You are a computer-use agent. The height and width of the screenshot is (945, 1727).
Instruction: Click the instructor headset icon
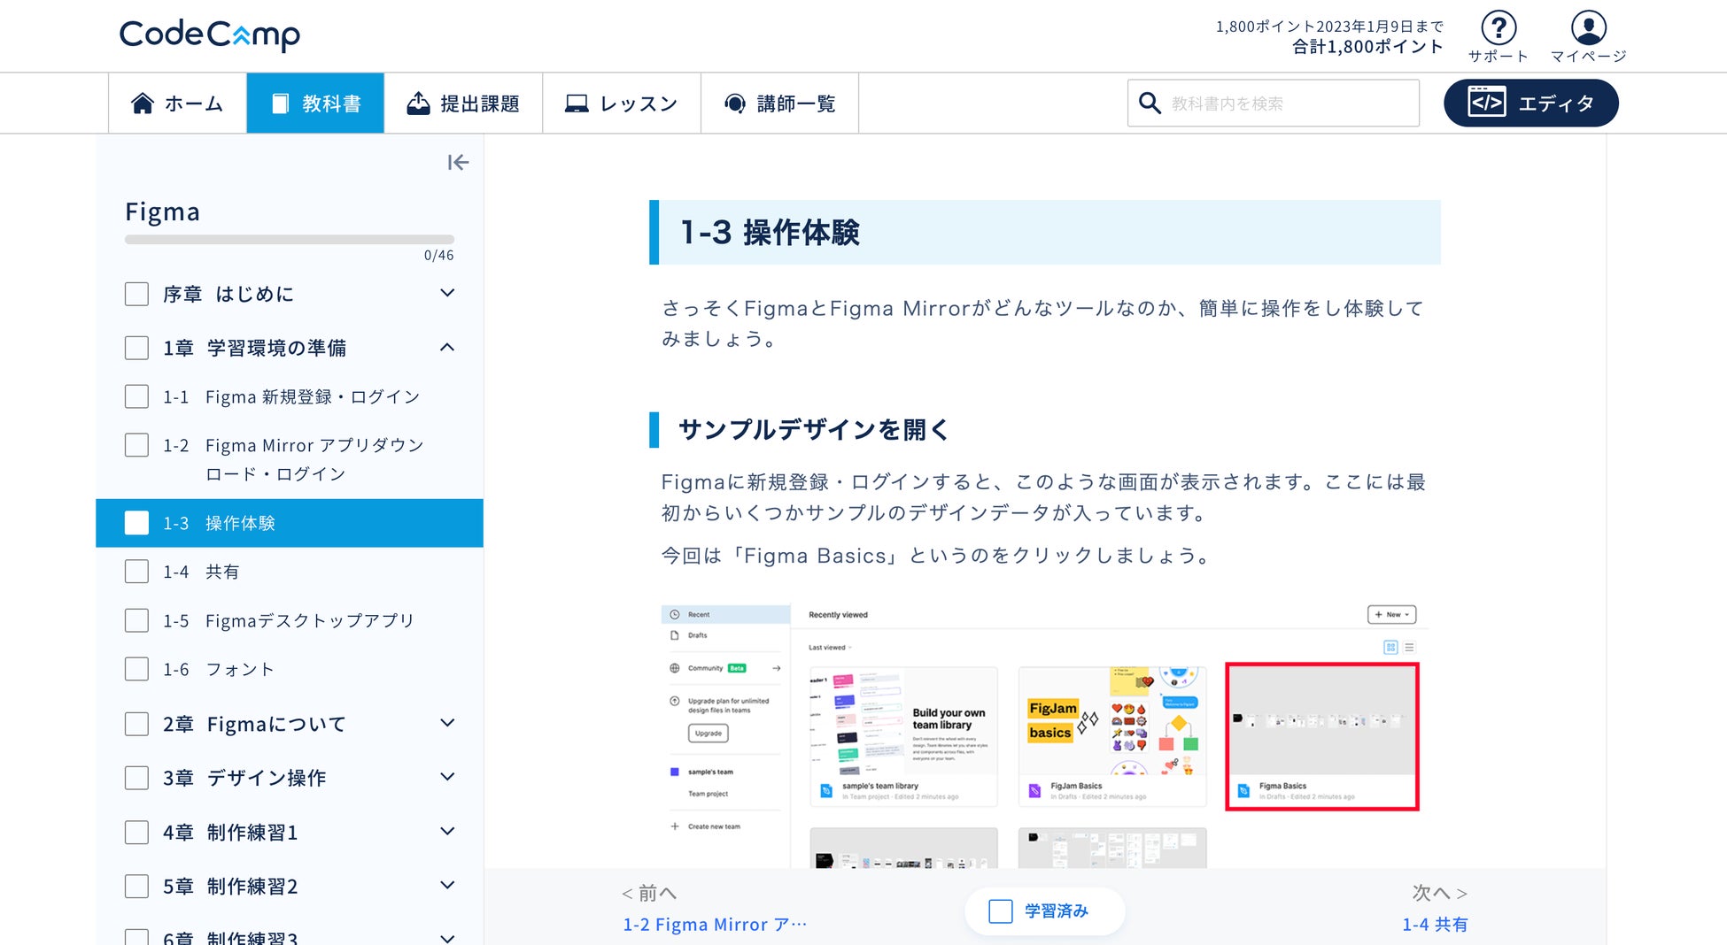735,104
